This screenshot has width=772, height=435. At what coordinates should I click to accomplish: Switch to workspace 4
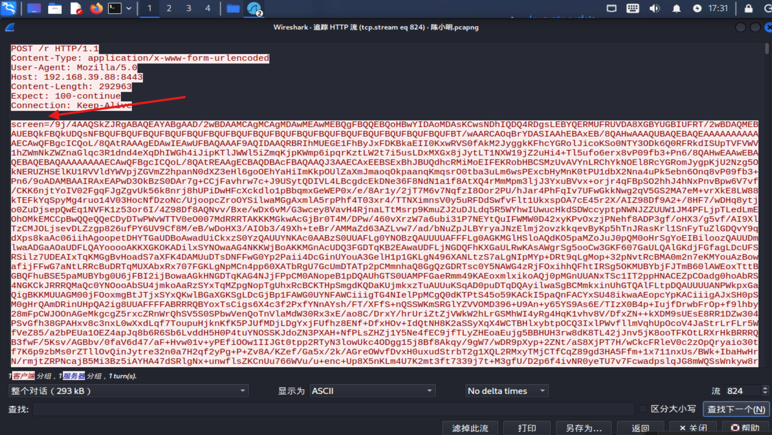click(208, 8)
